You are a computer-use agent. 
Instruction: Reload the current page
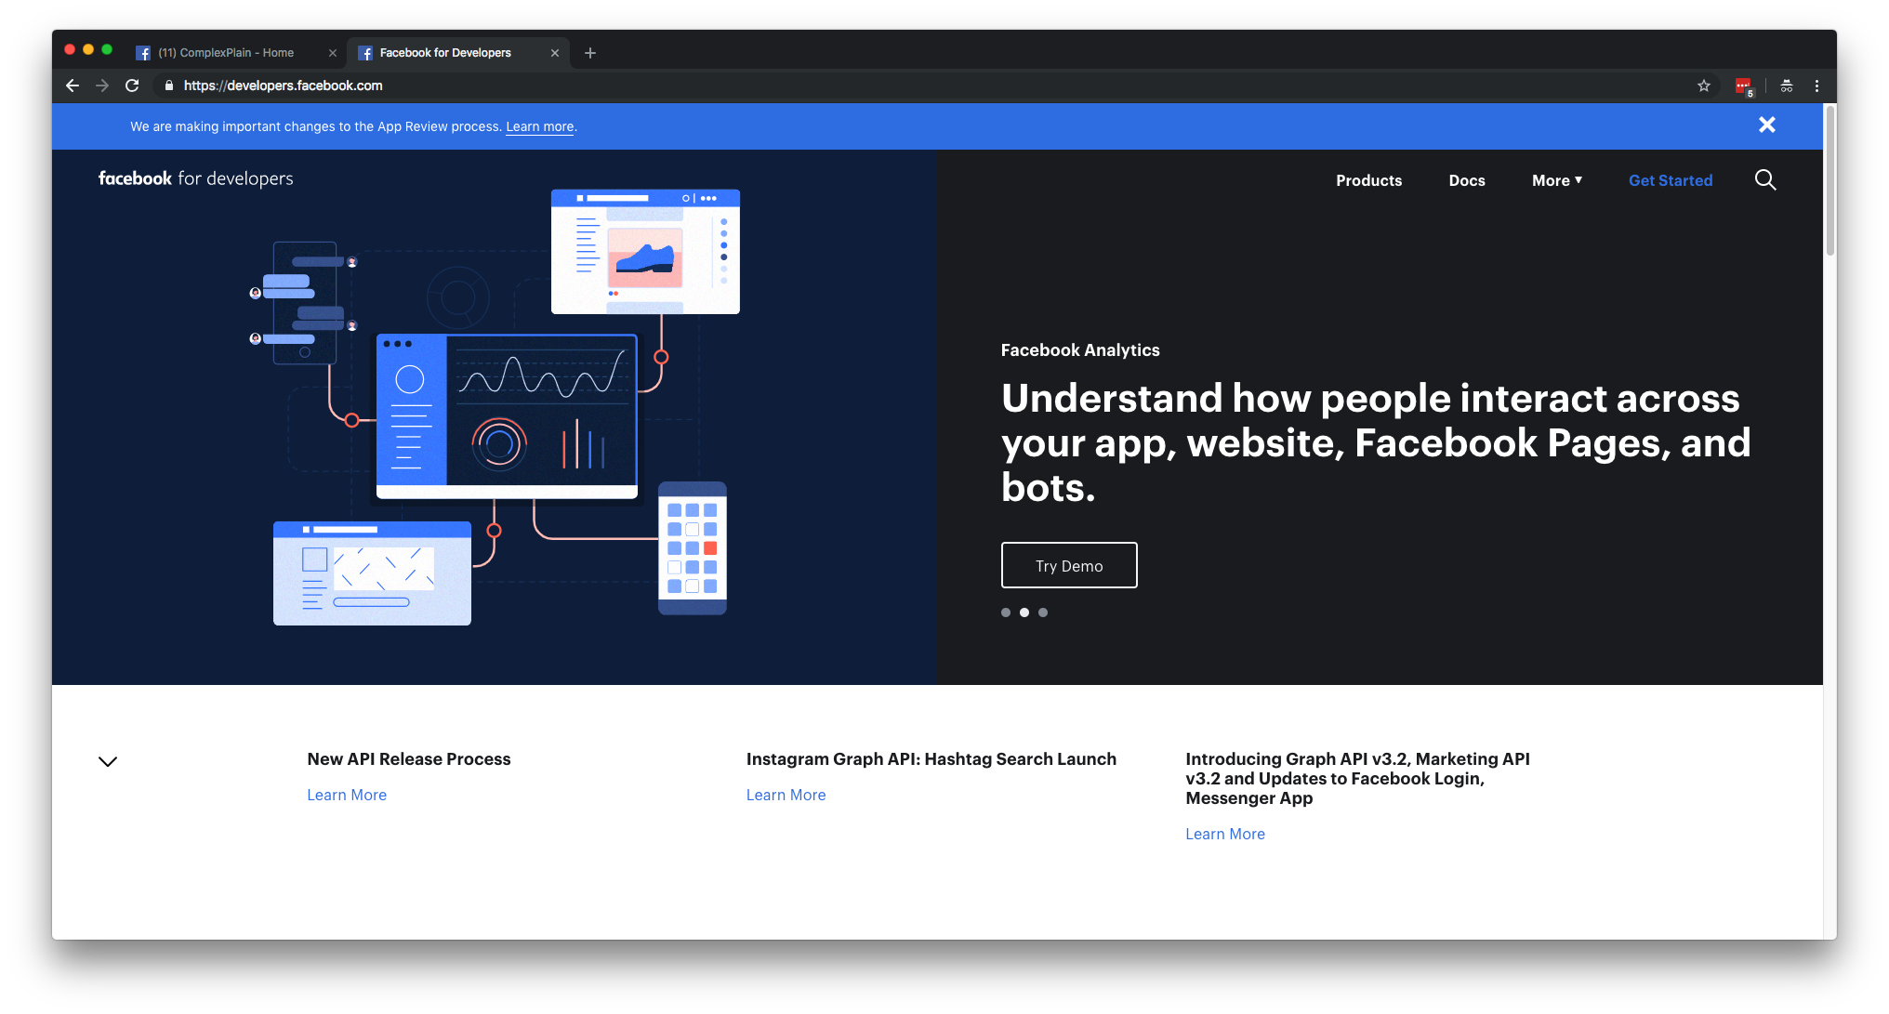pos(132,86)
